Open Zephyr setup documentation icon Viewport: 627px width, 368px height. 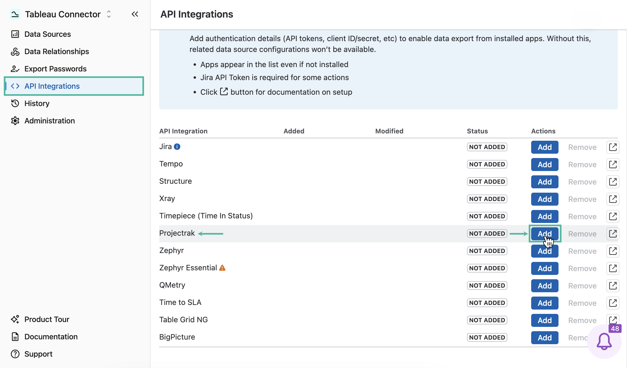[x=613, y=251]
